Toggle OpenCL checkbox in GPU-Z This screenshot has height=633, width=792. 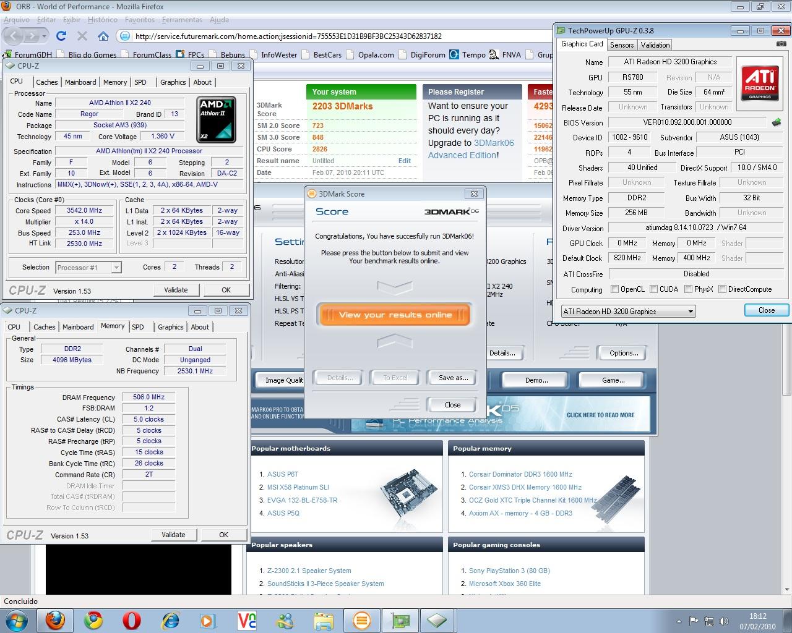click(614, 289)
